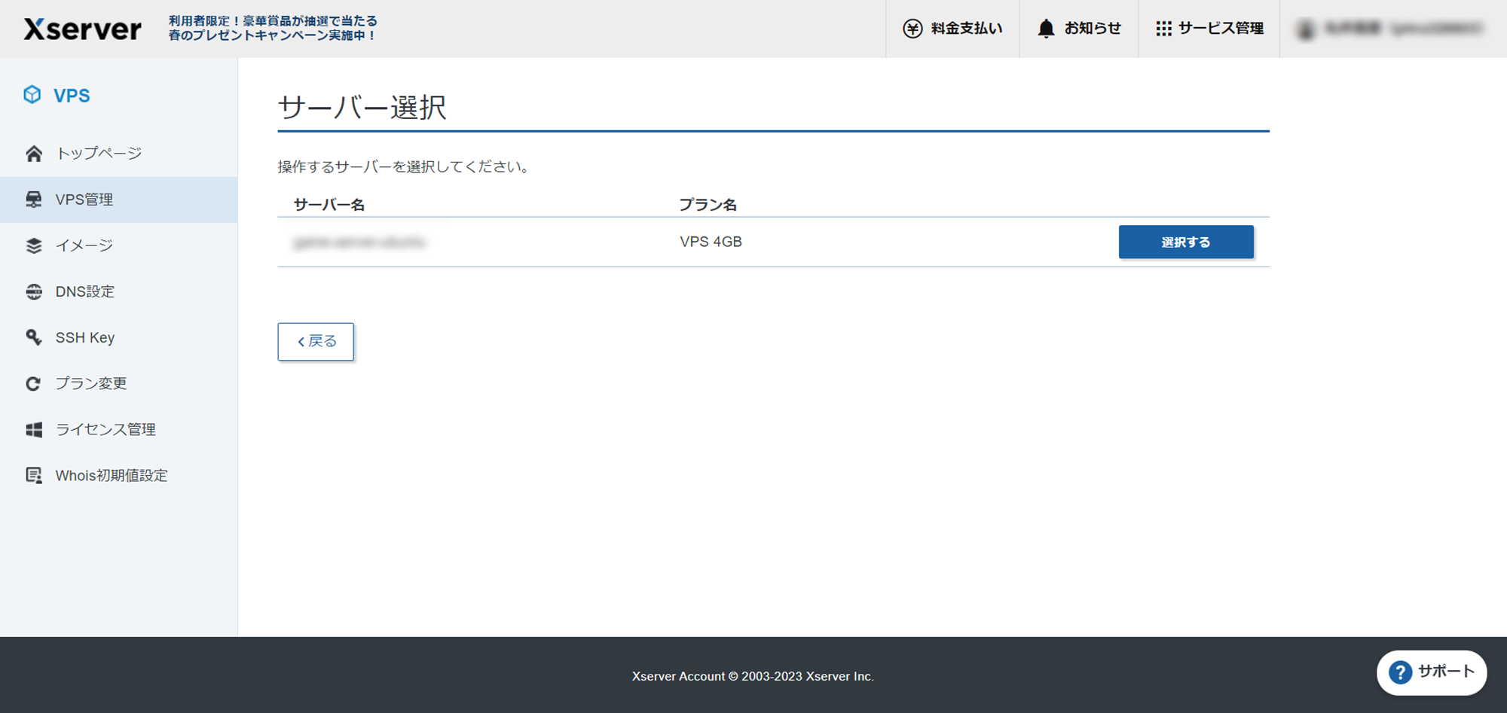The height and width of the screenshot is (713, 1507).
Task: Select DNS設定 from the sidebar
Action: pyautogui.click(x=85, y=291)
